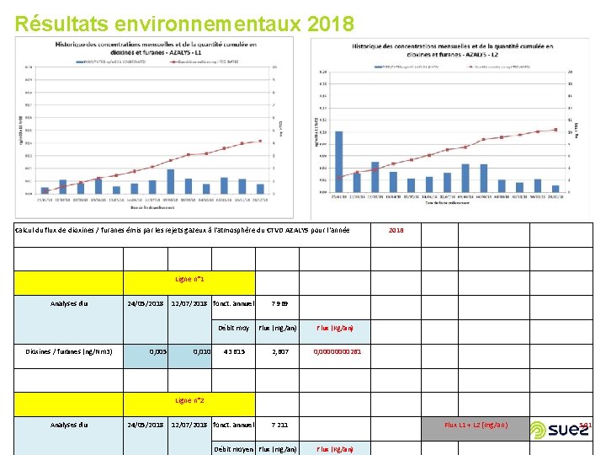Select the 'Calcul du flux de dioxines' header cell
Image resolution: width=606 pixels, height=455 pixels.
(192, 235)
